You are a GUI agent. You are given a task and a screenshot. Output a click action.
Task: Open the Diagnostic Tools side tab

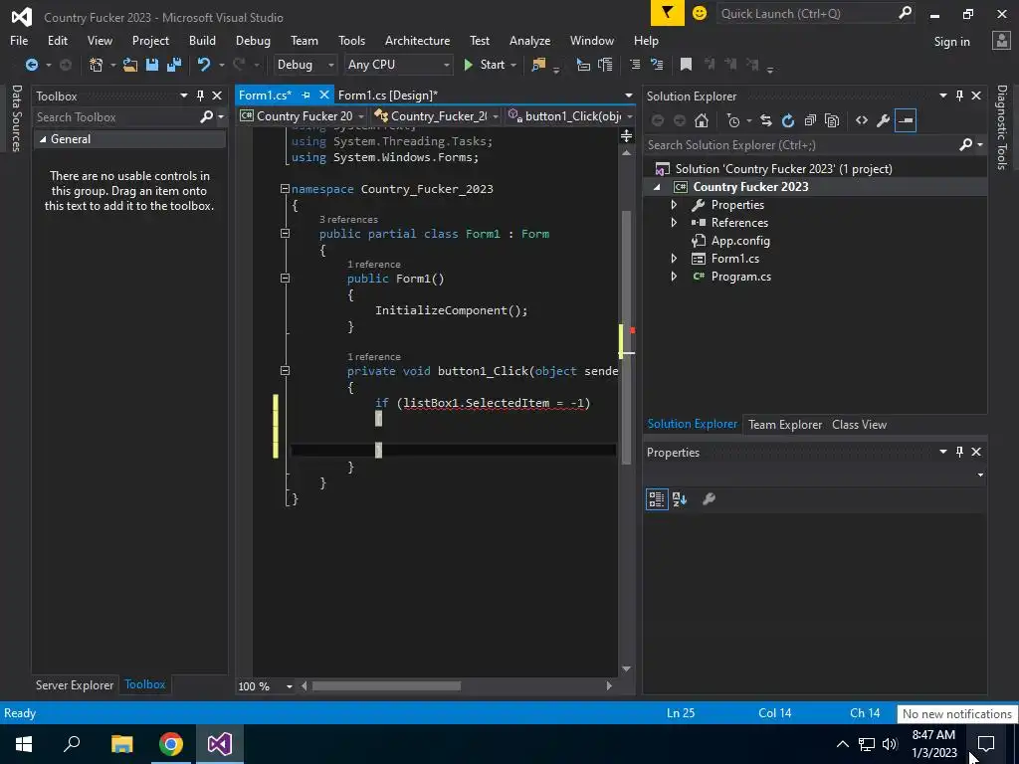click(1002, 127)
